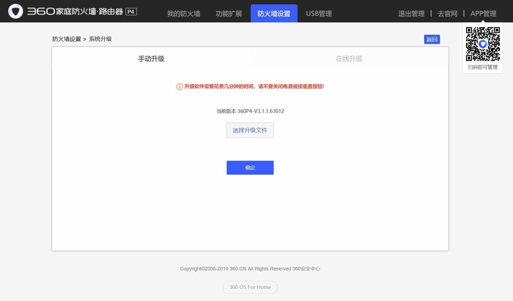The height and width of the screenshot is (301, 513).
Task: Click 退出管理 to log out
Action: pos(411,14)
